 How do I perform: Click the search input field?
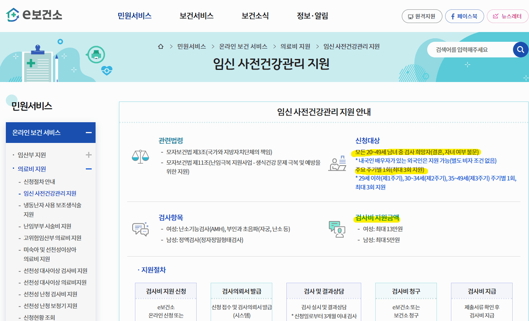tap(464, 50)
